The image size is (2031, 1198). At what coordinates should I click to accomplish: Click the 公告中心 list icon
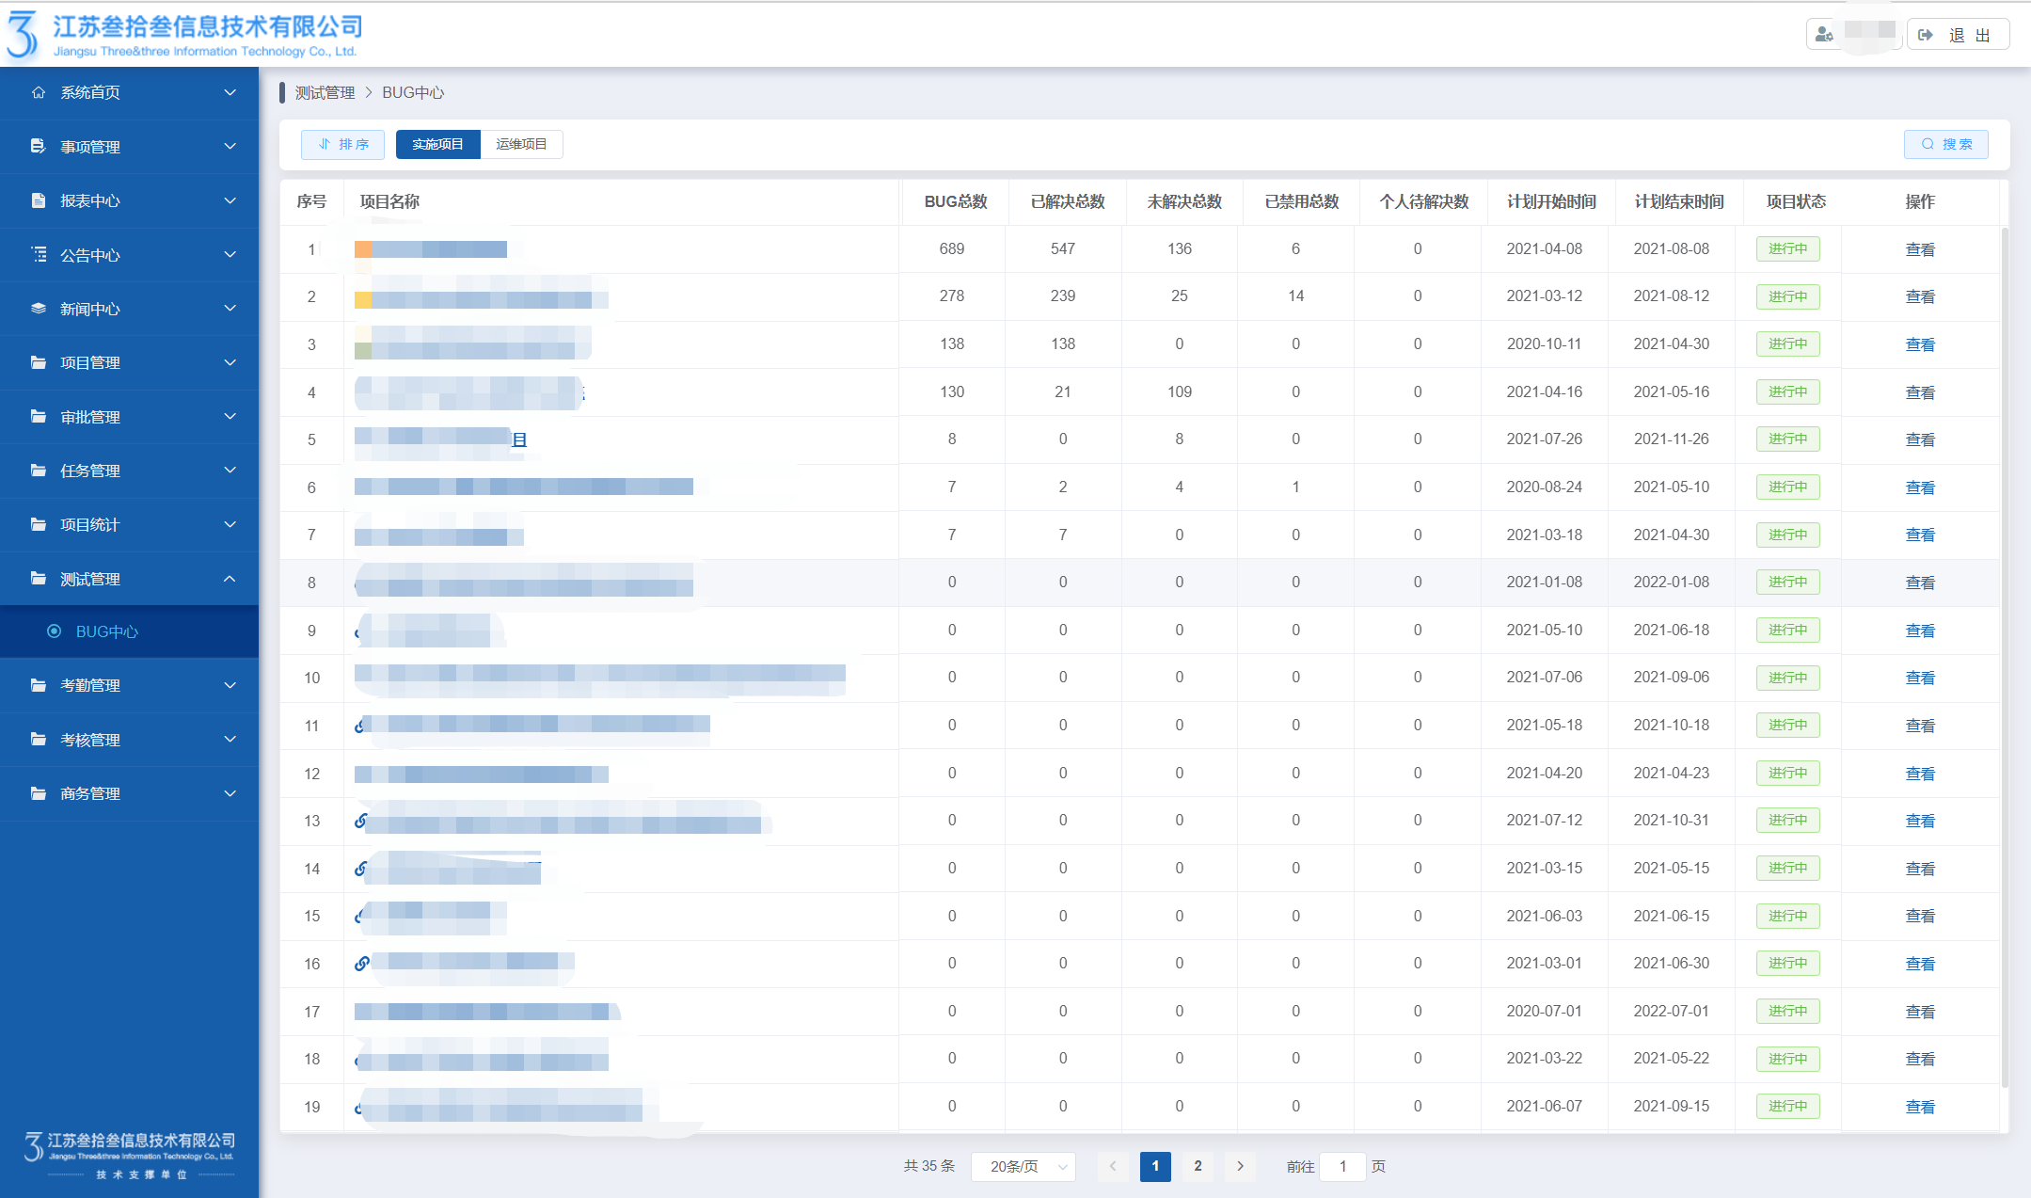[x=39, y=255]
